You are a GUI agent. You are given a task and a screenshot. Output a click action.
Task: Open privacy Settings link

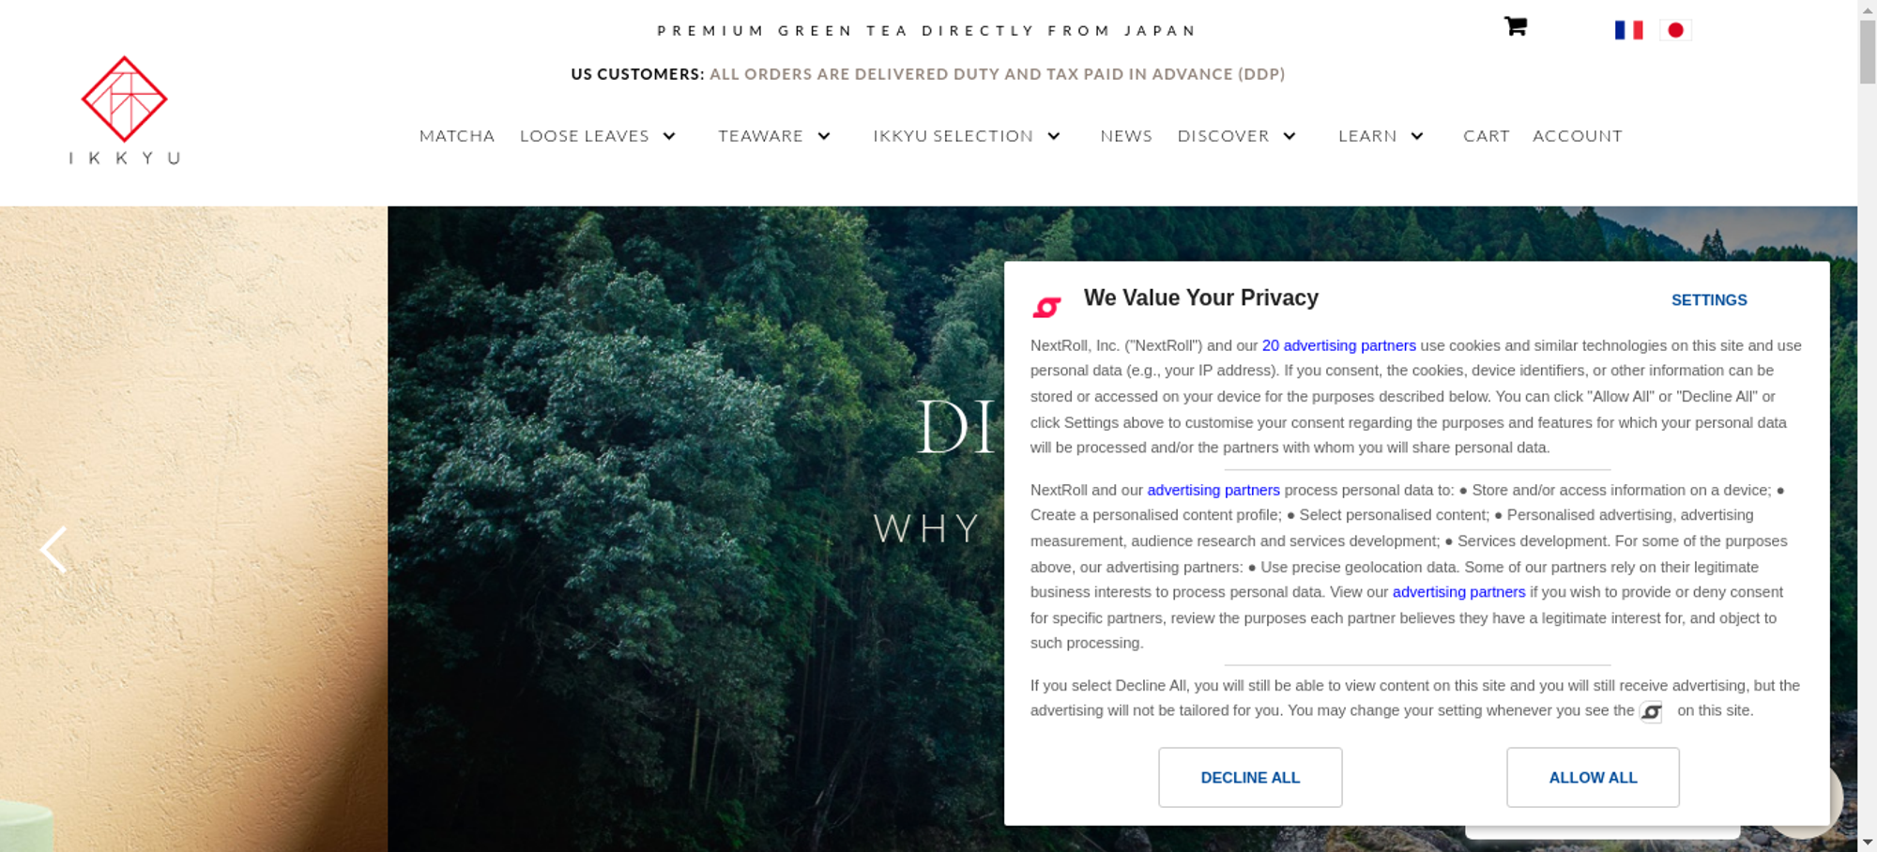coord(1709,300)
